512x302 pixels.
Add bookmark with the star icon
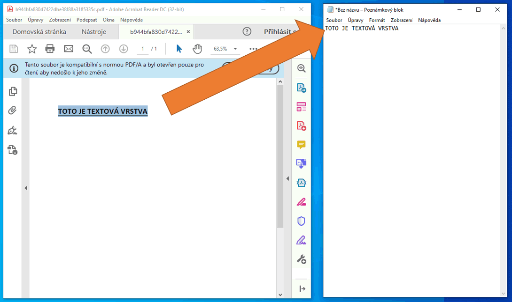(x=31, y=49)
